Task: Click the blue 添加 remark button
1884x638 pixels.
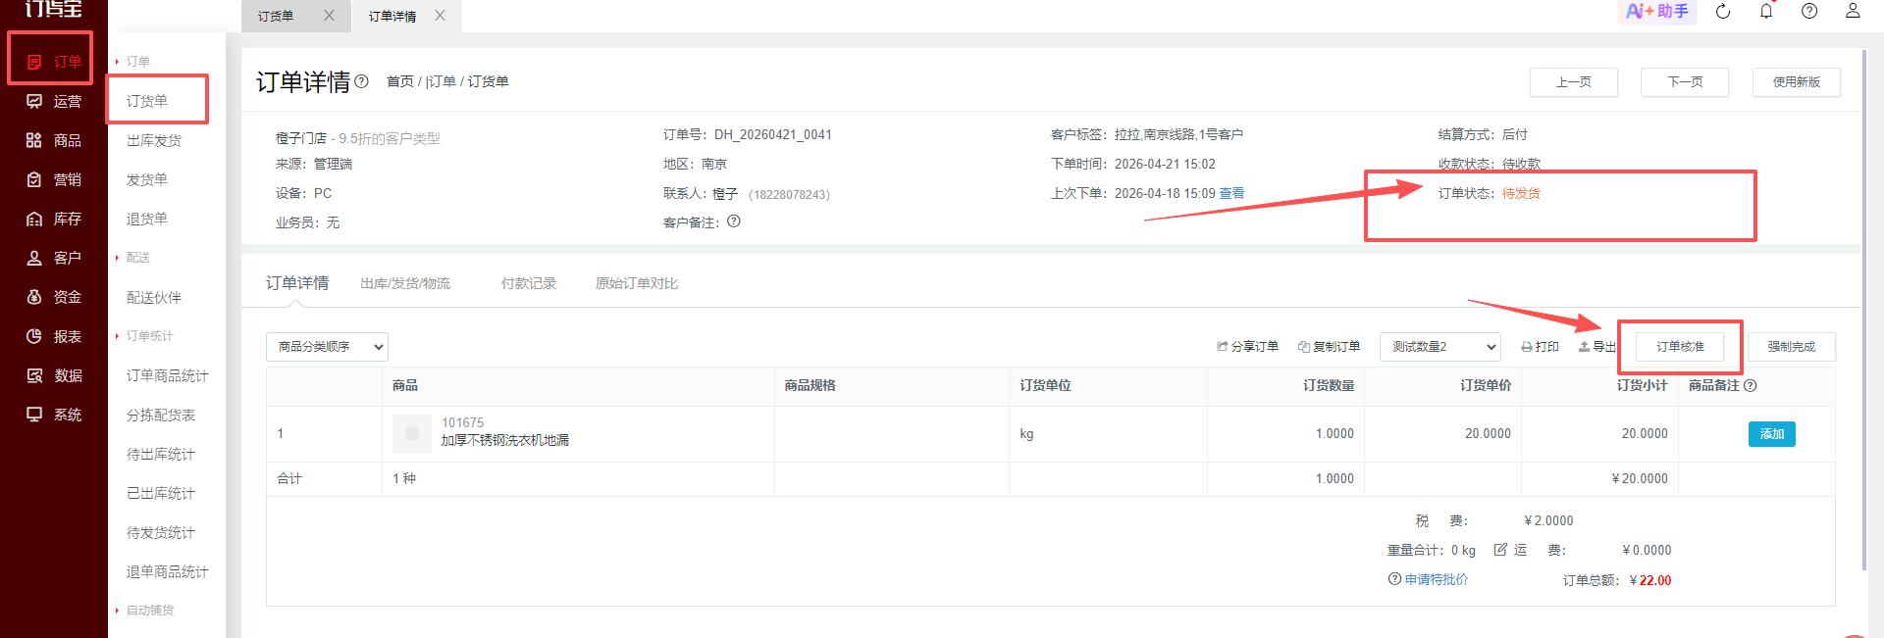Action: click(x=1772, y=434)
